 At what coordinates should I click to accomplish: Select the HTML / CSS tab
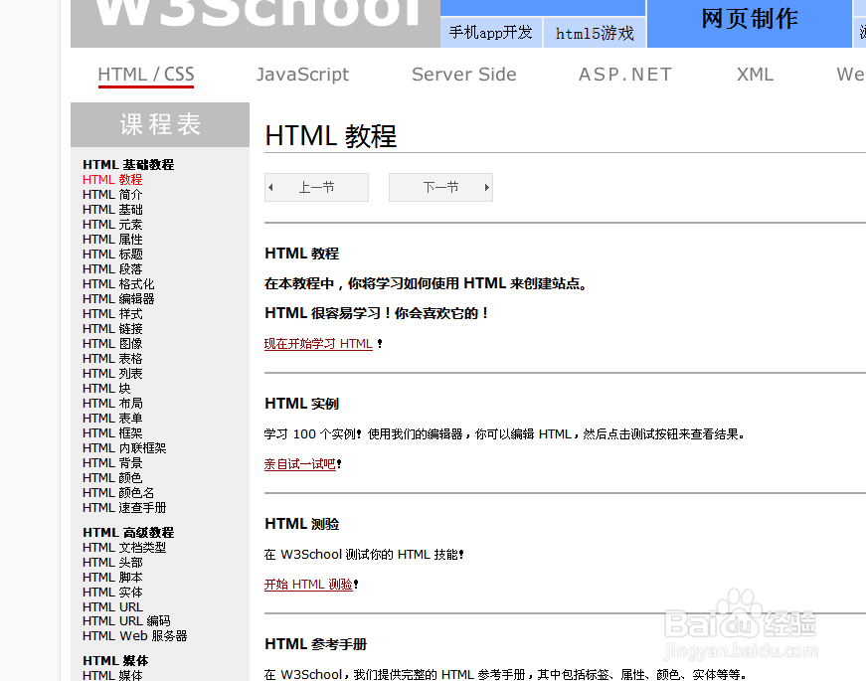[145, 75]
